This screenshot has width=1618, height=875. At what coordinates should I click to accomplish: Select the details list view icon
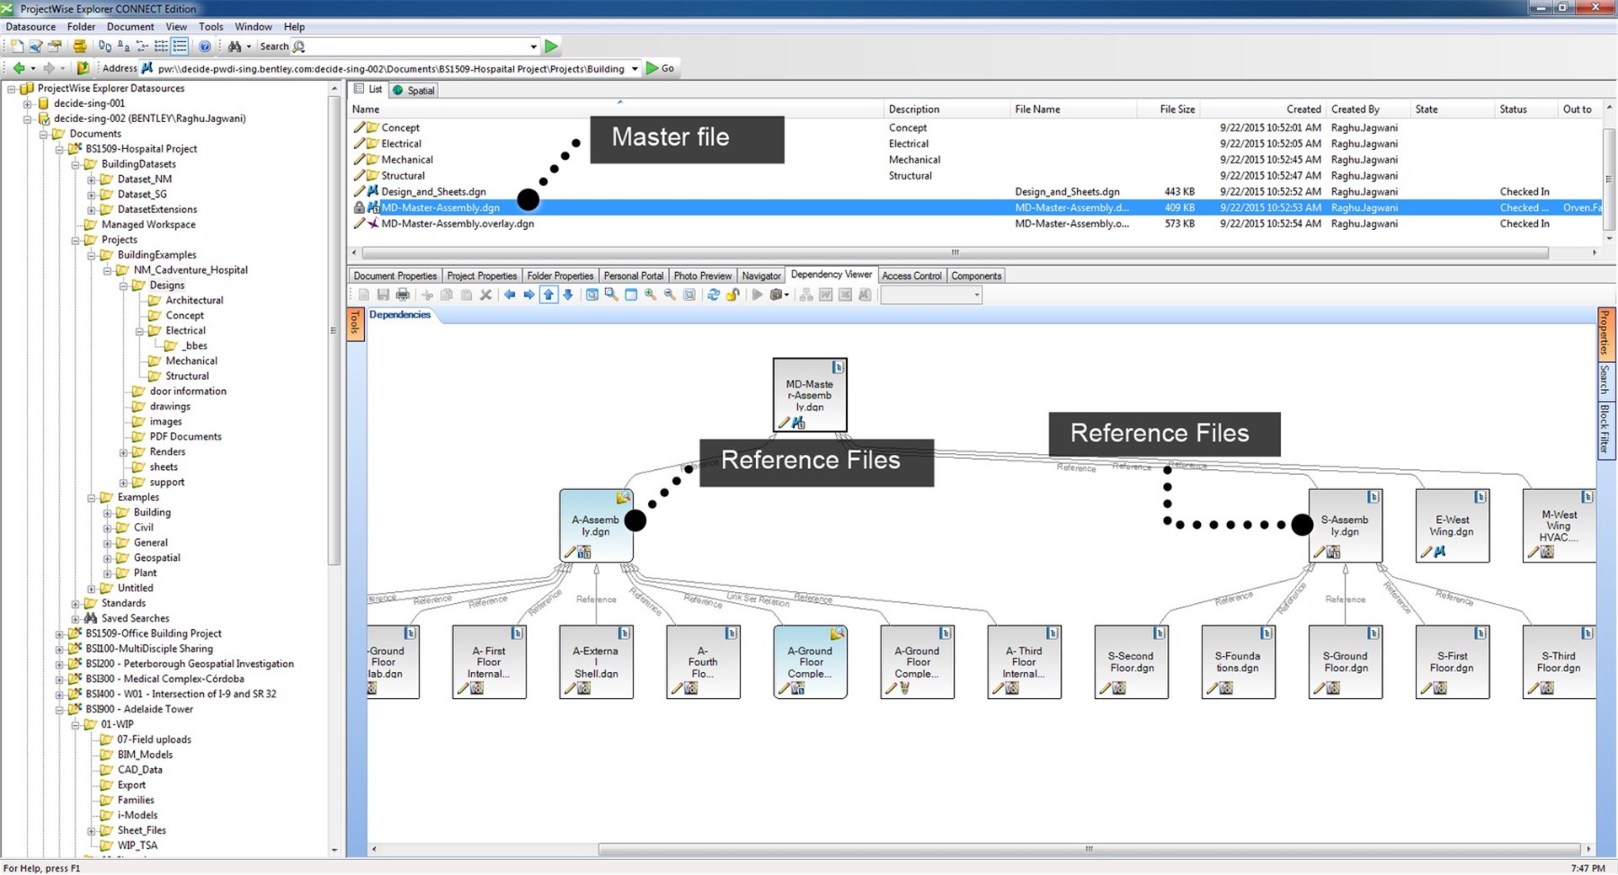tap(179, 46)
